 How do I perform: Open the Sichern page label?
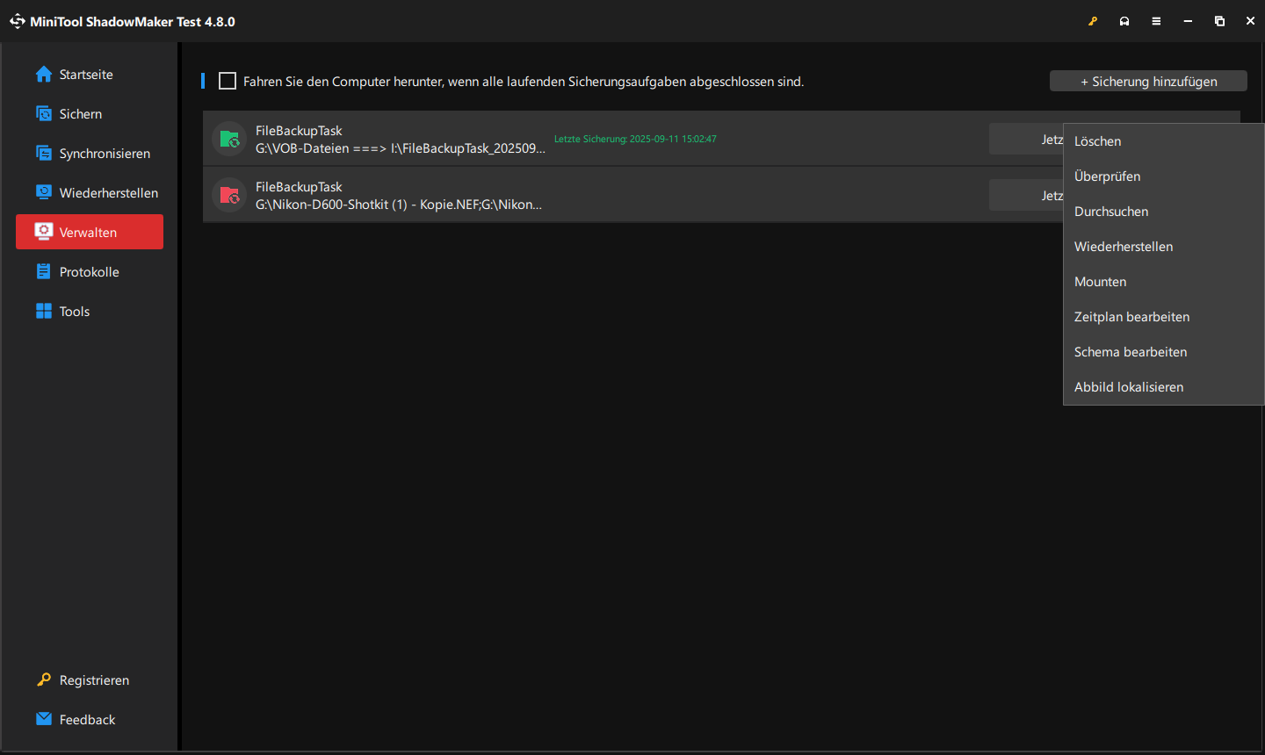pyautogui.click(x=81, y=114)
